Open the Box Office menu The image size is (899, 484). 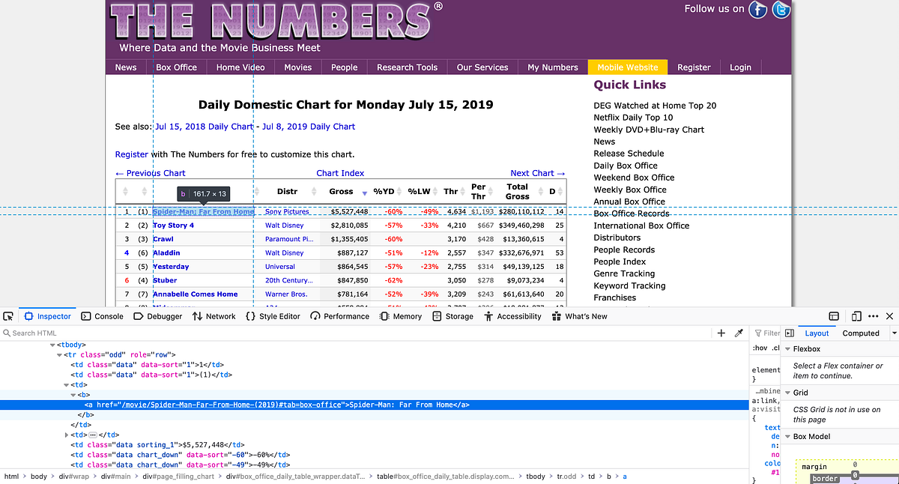coord(176,67)
